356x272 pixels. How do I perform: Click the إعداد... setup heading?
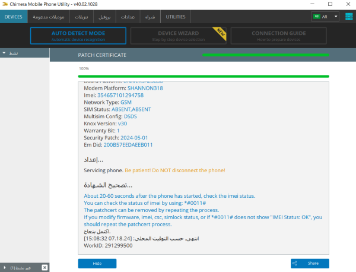click(x=93, y=160)
